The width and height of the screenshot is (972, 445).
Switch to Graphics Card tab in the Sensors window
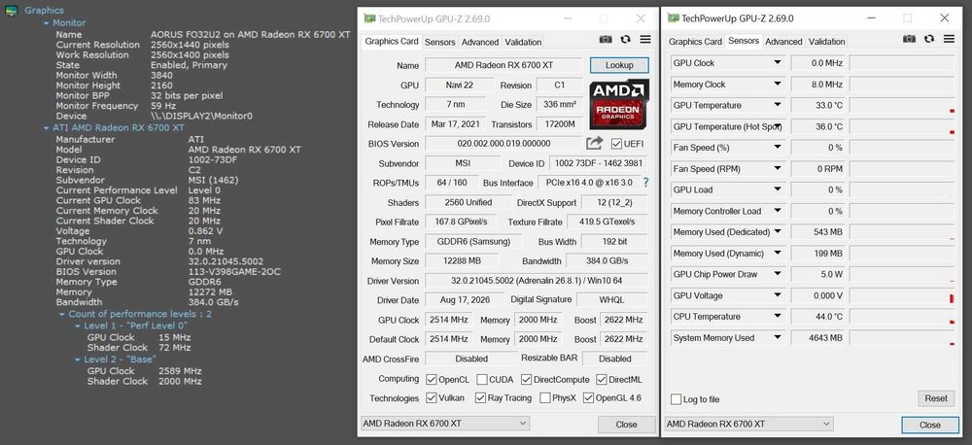[695, 42]
